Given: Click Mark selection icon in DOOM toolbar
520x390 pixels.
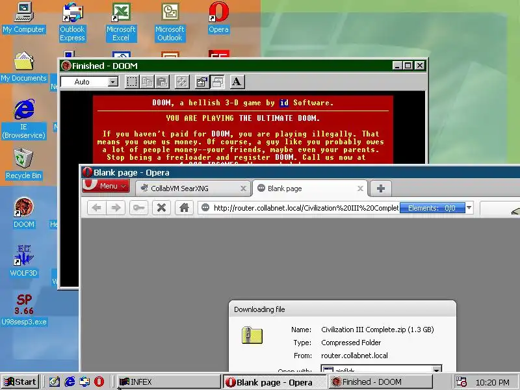Looking at the screenshot, I should [132, 82].
